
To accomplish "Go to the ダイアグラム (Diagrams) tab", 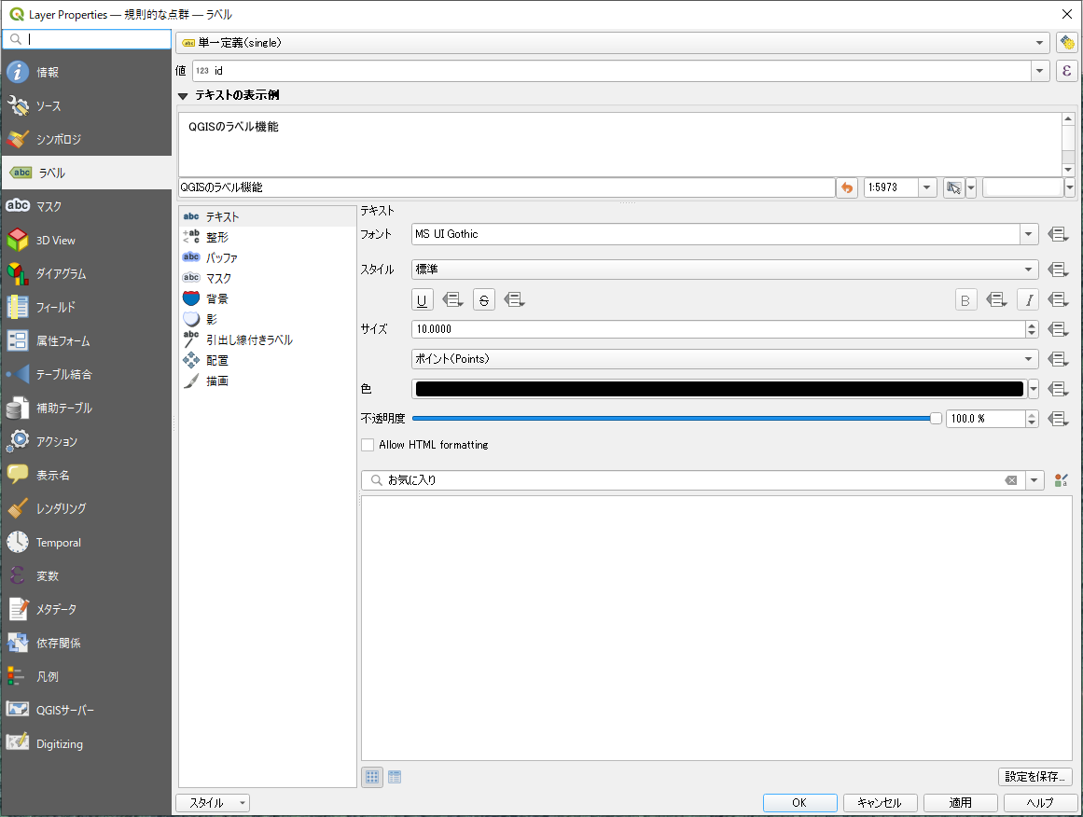I will [x=87, y=273].
